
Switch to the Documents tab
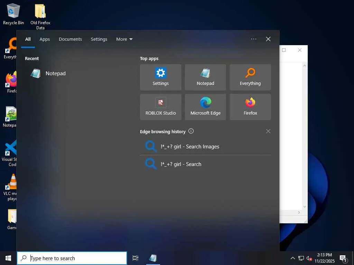[70, 39]
